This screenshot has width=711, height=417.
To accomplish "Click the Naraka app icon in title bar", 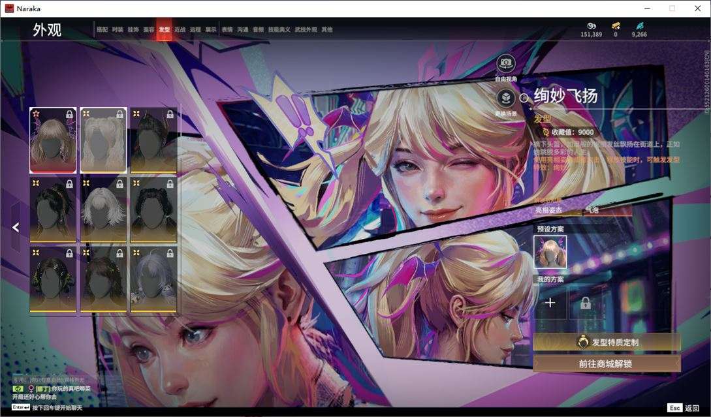I will (9, 8).
